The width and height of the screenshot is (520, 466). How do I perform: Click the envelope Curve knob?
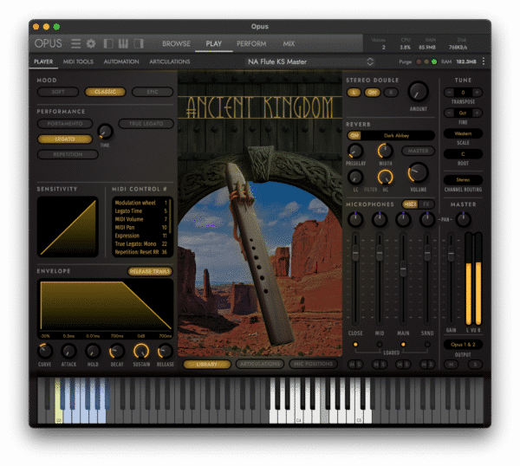[45, 352]
